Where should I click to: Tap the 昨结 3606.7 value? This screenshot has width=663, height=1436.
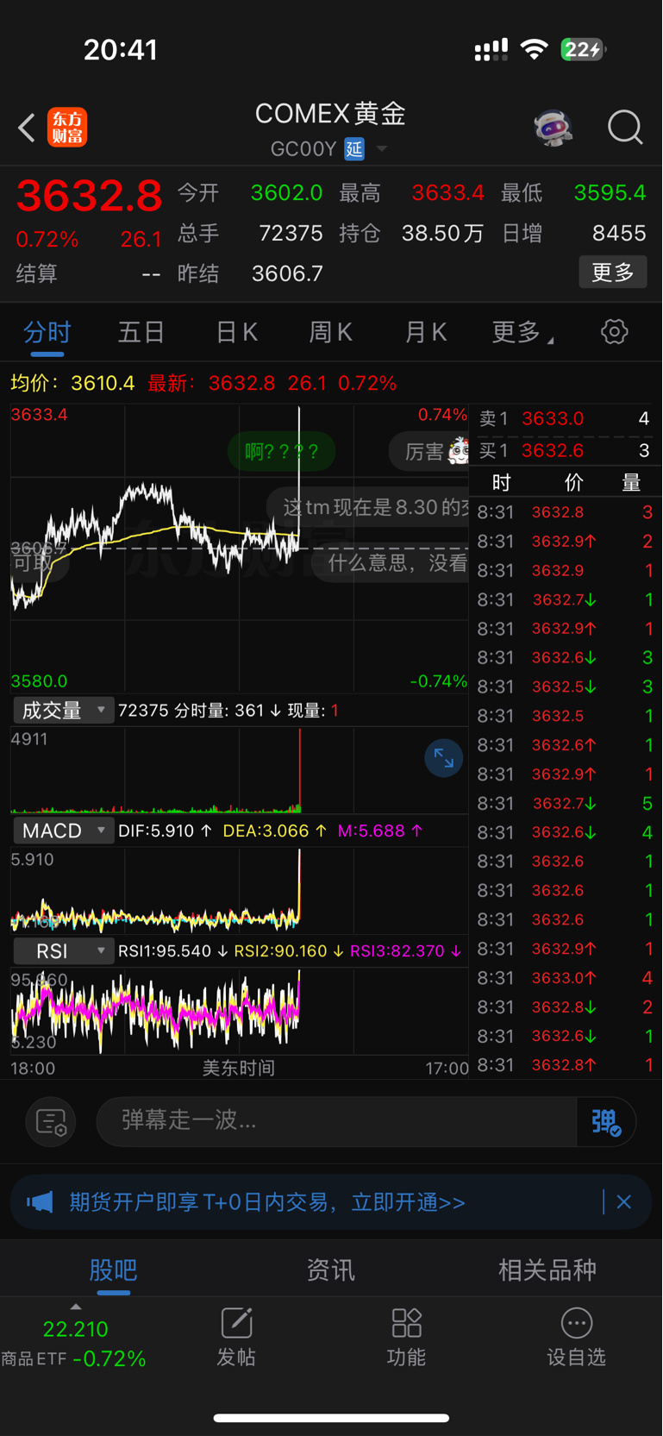click(x=287, y=273)
